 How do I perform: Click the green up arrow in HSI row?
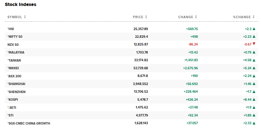254,29
